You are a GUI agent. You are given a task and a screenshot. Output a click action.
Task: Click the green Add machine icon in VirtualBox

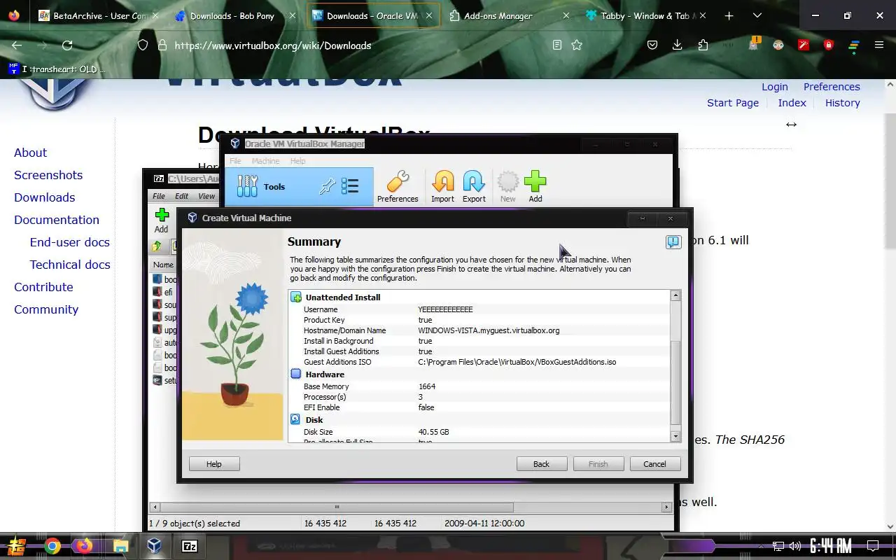[x=535, y=187]
